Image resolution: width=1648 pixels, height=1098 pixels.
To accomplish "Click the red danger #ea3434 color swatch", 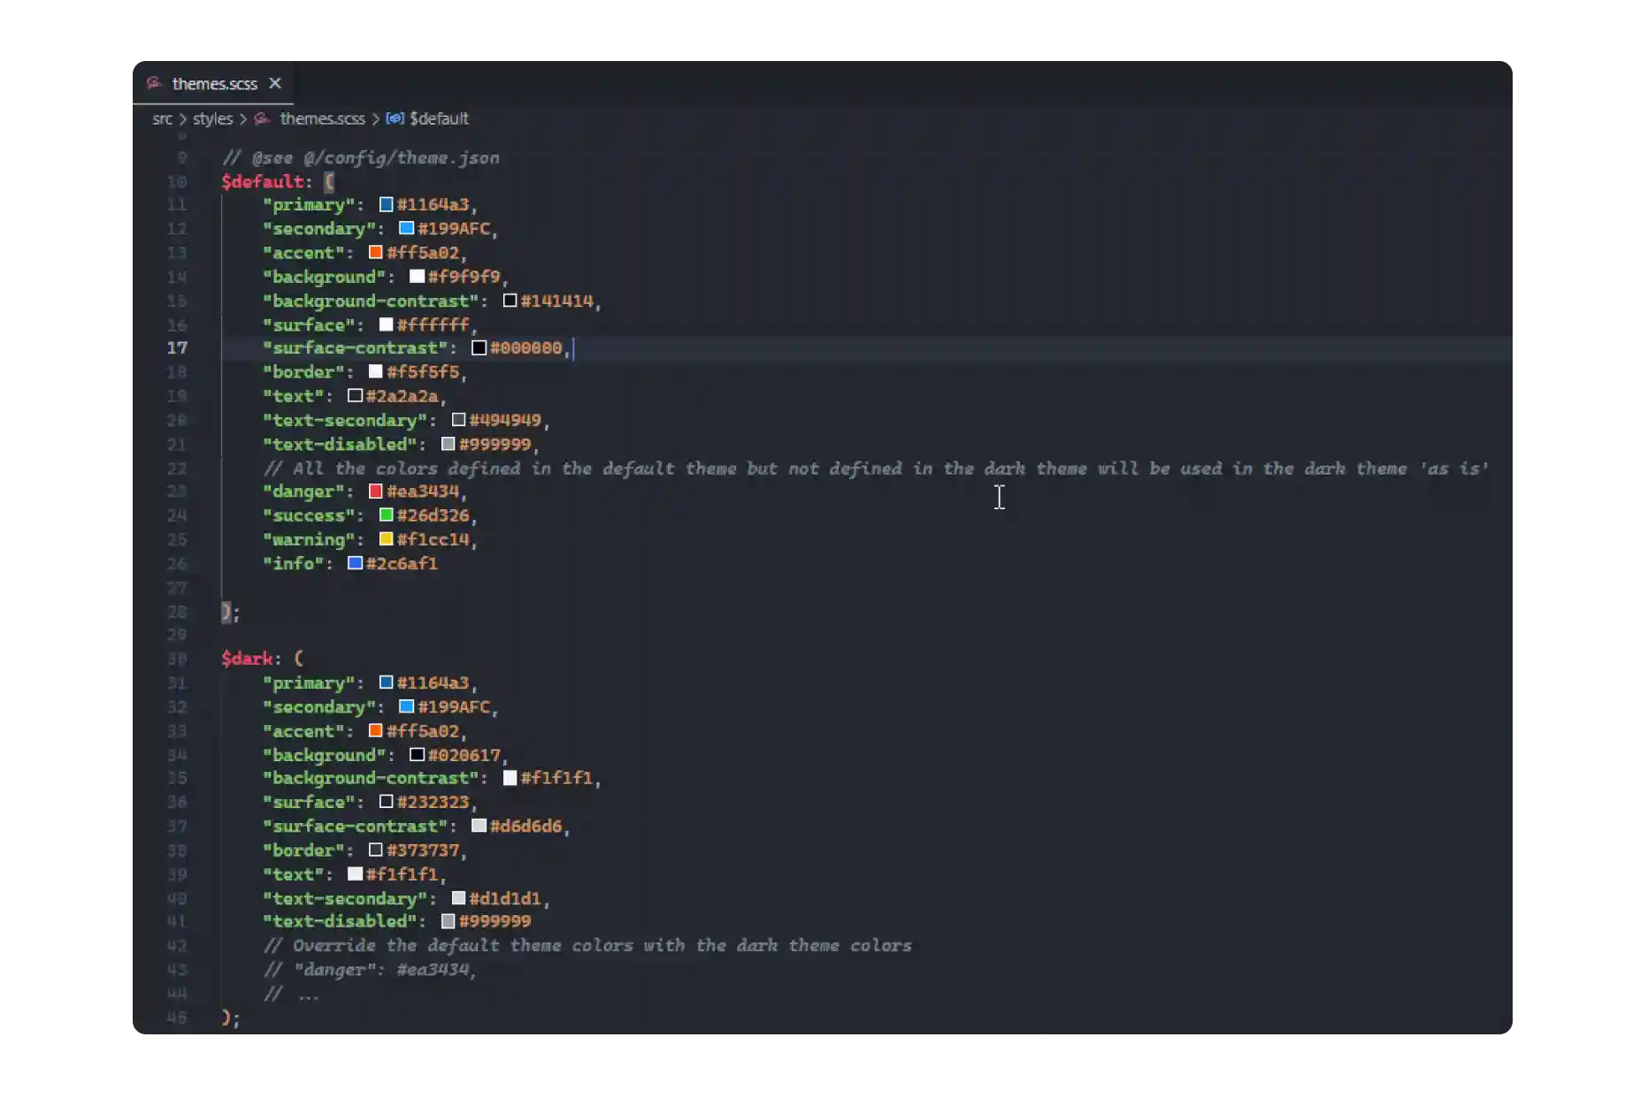I will pos(376,492).
